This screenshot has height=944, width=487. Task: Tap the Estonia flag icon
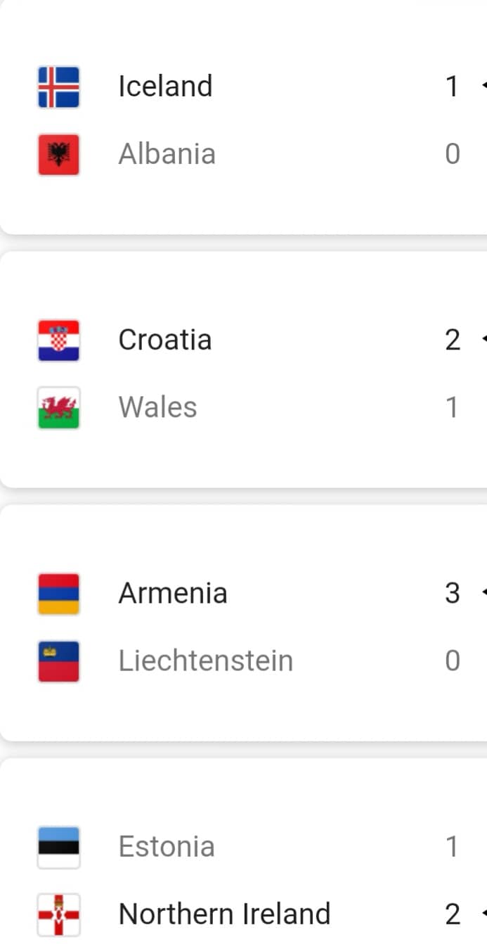(58, 846)
